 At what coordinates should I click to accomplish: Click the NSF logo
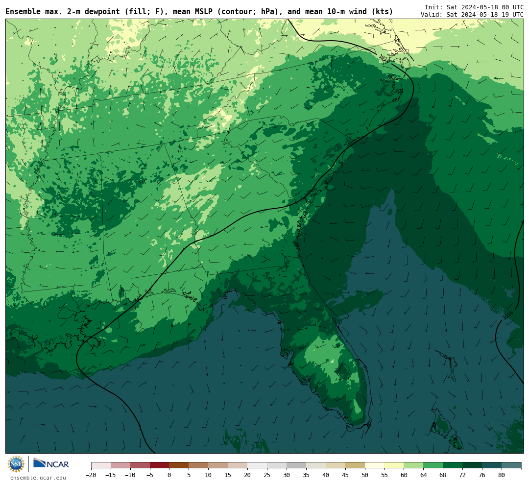click(x=16, y=464)
